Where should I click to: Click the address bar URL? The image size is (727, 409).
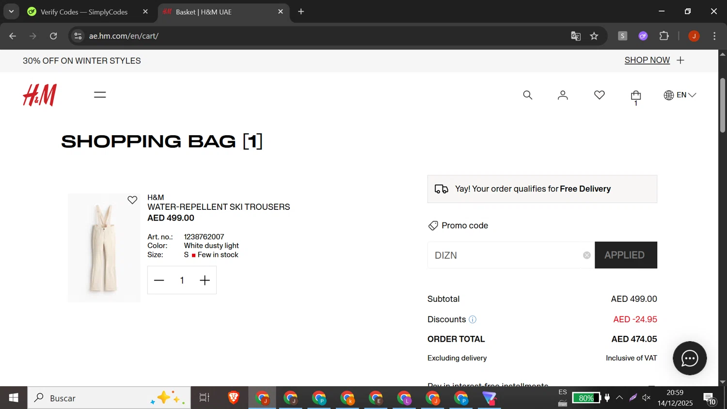pyautogui.click(x=124, y=36)
